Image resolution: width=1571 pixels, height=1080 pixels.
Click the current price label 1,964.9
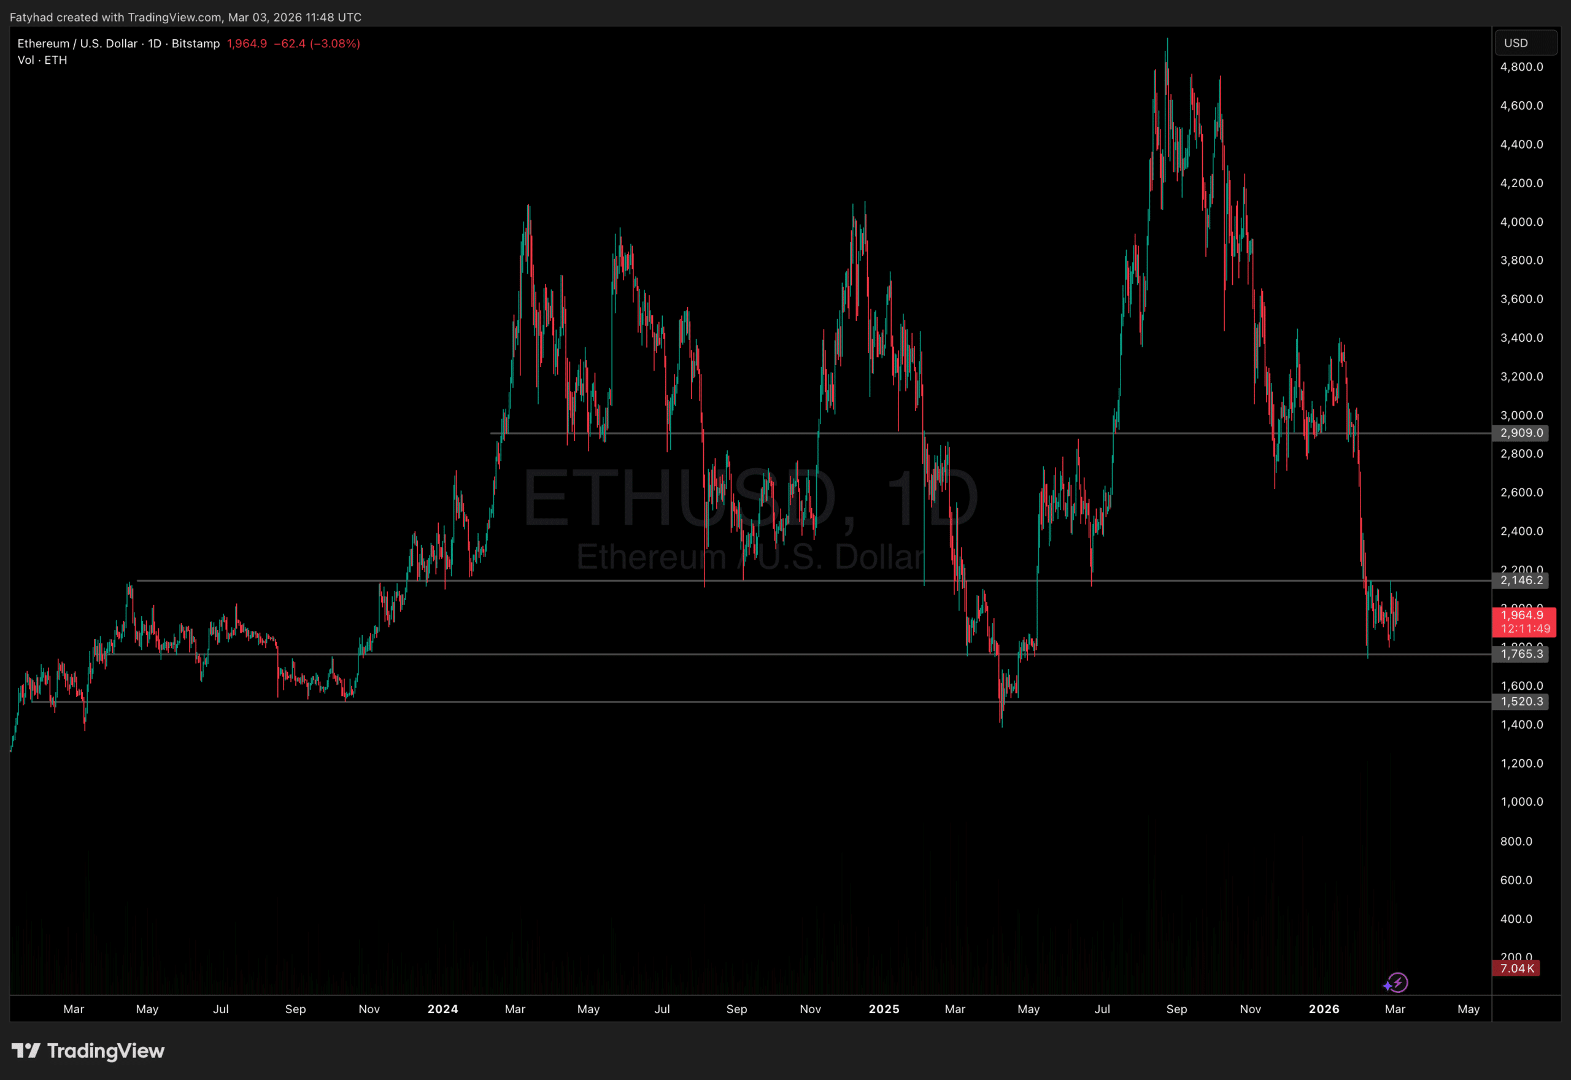1523,615
